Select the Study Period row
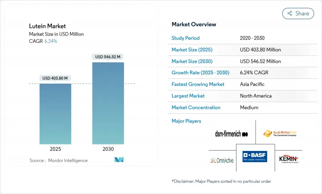Screen dimensions: 322x194 (241, 38)
